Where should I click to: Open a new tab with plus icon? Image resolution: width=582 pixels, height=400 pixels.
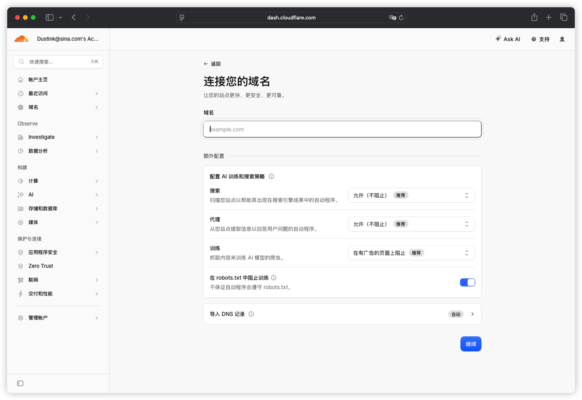click(548, 17)
